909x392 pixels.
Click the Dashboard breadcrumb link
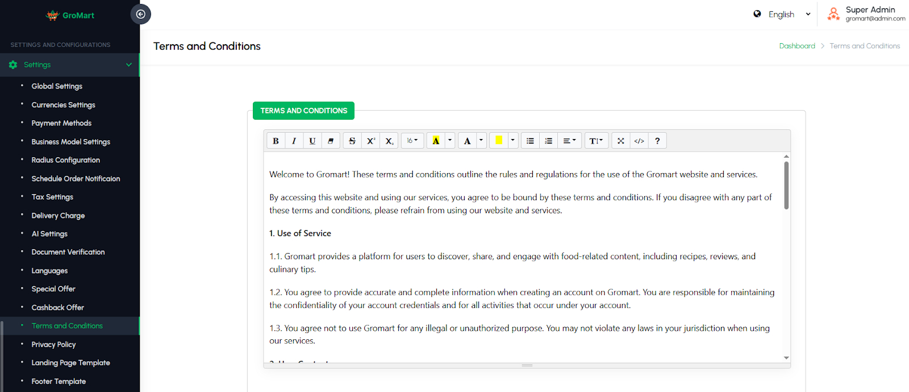(797, 46)
